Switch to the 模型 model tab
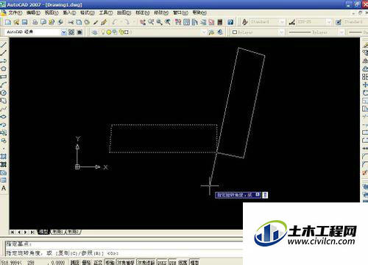Image resolution: width=368 pixels, height=265 pixels. [43, 232]
